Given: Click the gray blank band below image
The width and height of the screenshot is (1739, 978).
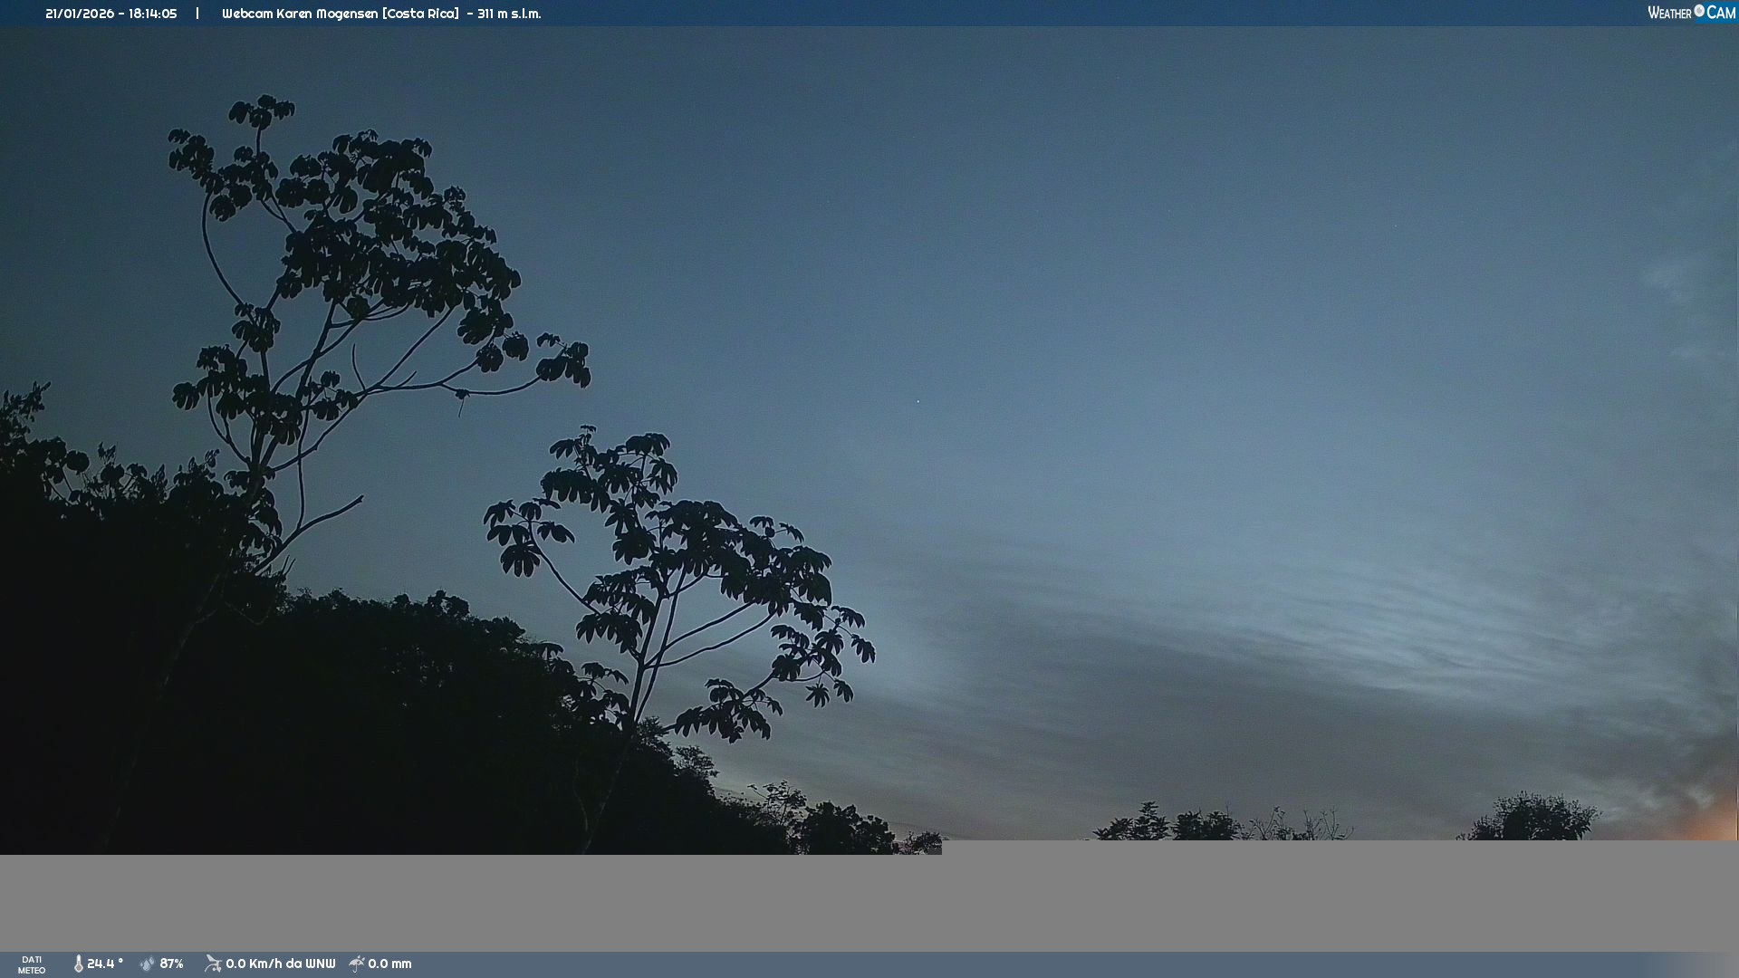Looking at the screenshot, I should 869,901.
